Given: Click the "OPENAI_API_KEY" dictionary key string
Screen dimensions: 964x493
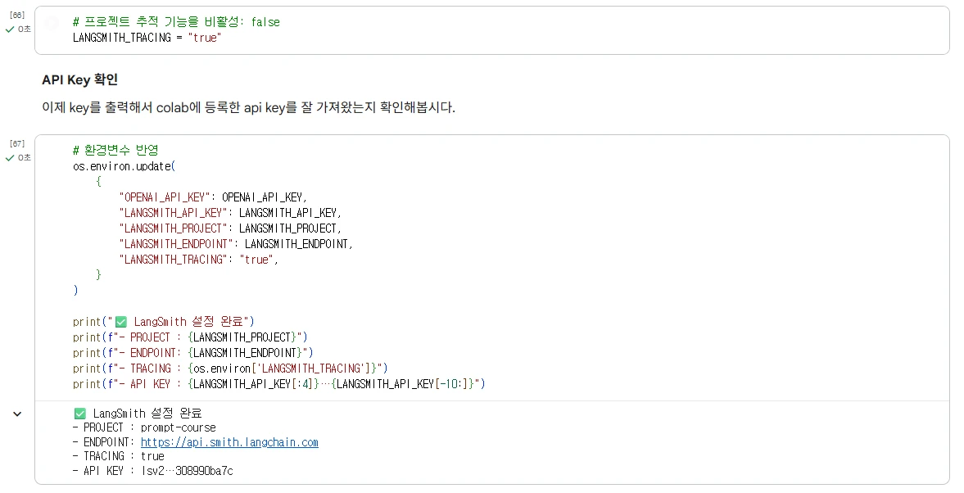Looking at the screenshot, I should point(167,197).
